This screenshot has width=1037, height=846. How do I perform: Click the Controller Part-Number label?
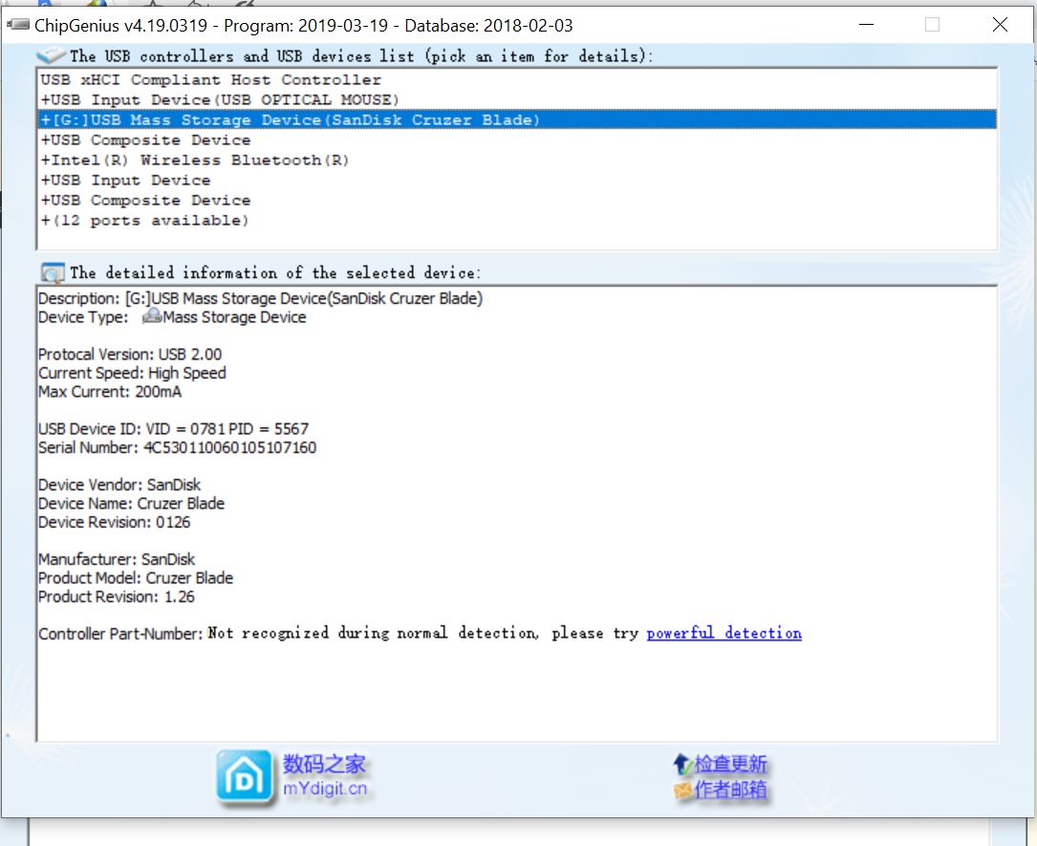click(x=120, y=634)
